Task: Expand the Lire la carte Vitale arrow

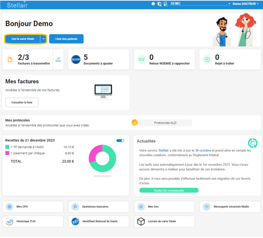Action: click(44, 39)
